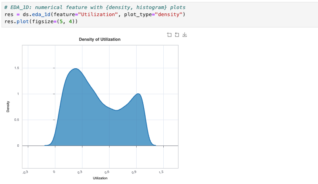Download the chart as image
Viewport: 318px width, 184px height.
tap(185, 35)
